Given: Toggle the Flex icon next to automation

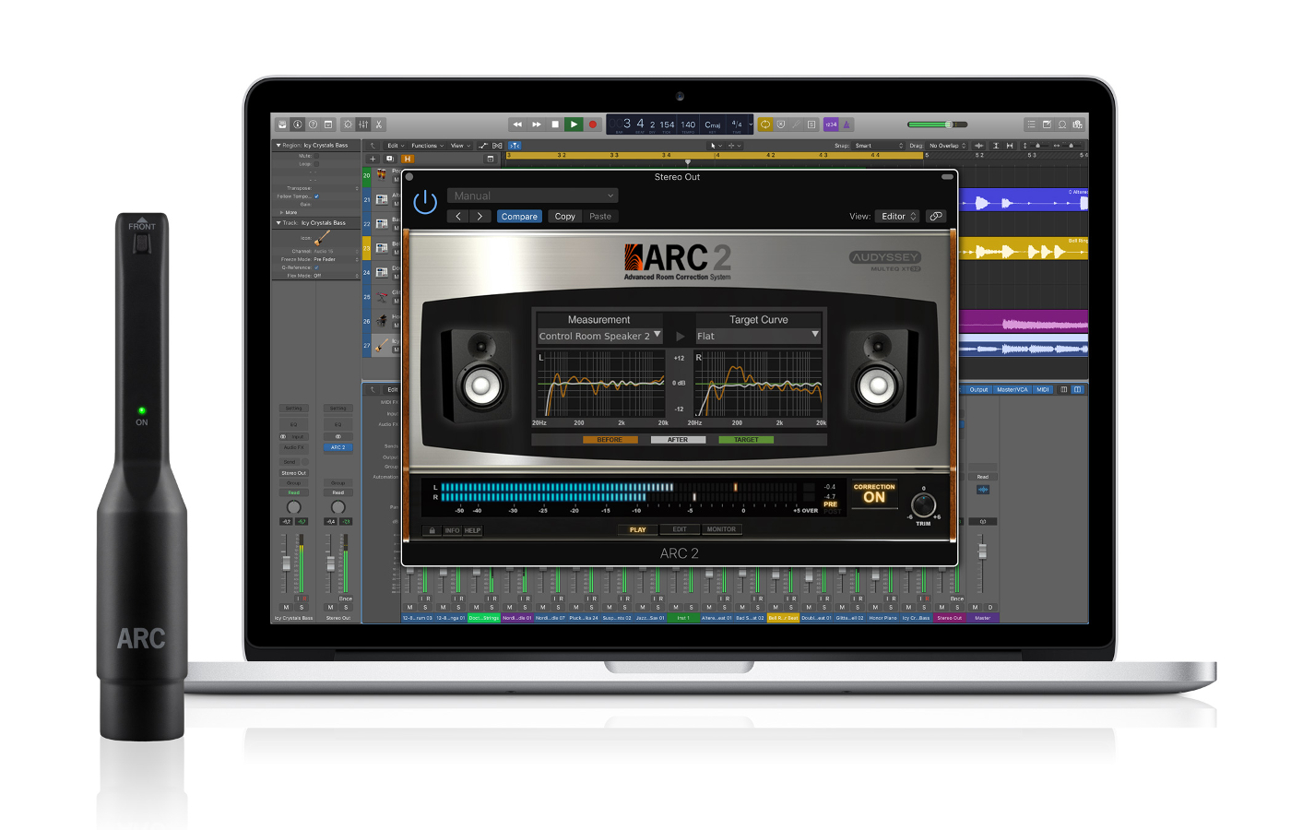Looking at the screenshot, I should point(498,146).
